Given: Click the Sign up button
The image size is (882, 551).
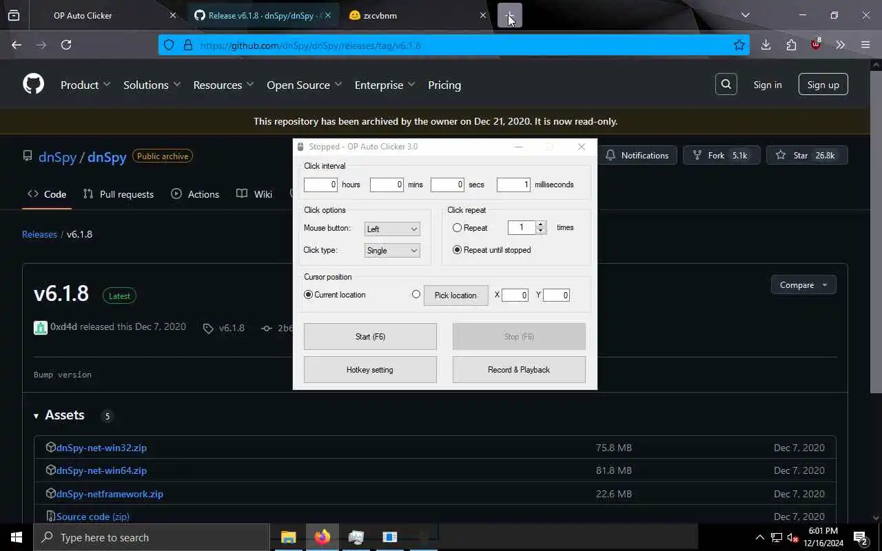Looking at the screenshot, I should (x=823, y=85).
